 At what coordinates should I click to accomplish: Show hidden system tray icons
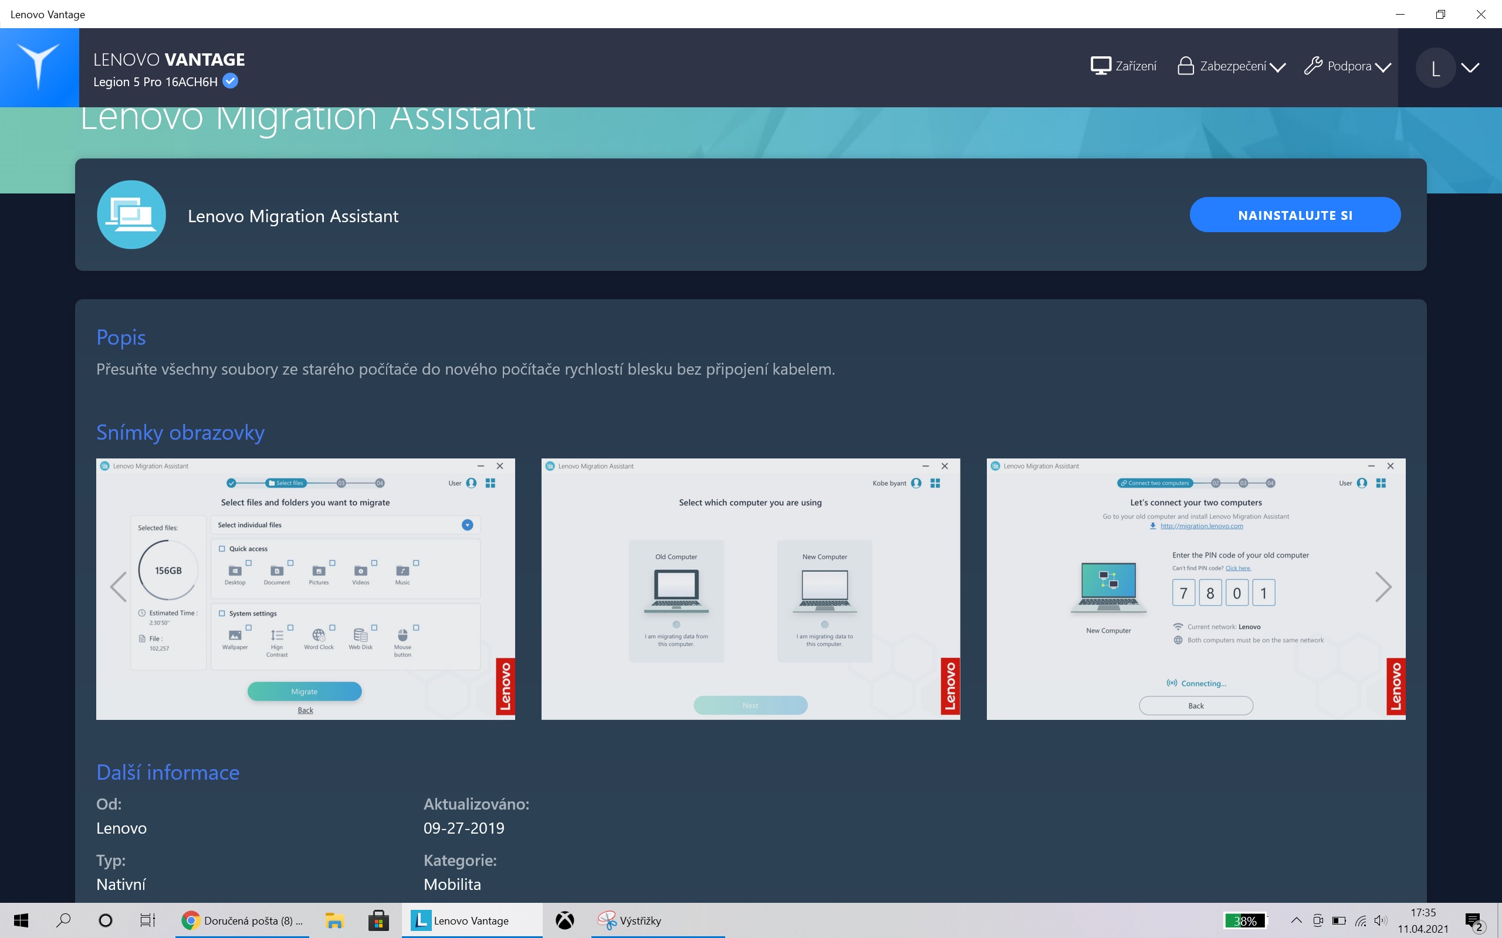pos(1296,920)
